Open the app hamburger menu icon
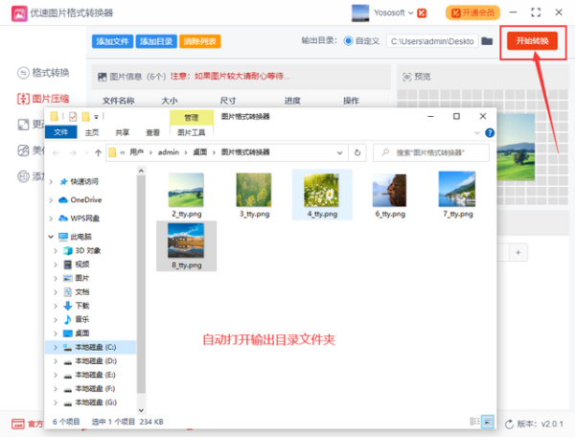 (517, 13)
